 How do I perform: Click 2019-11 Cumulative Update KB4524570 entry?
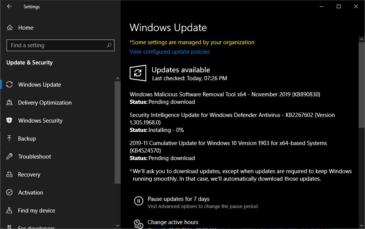(x=228, y=147)
